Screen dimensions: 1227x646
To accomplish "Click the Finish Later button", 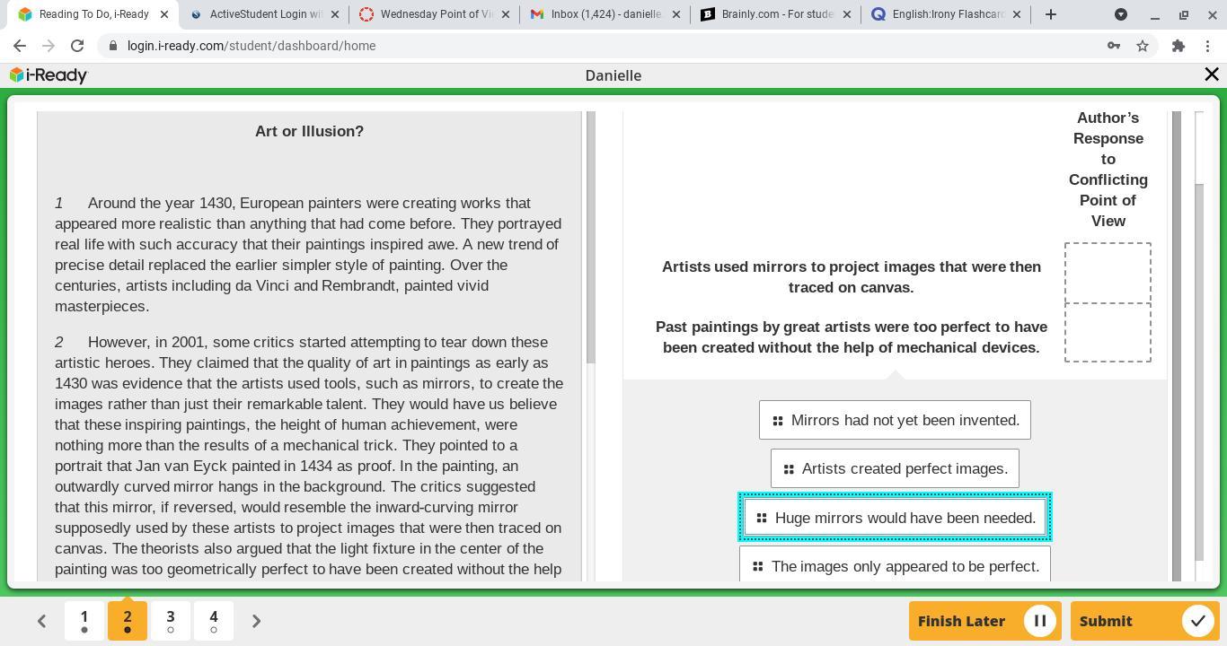I will click(984, 621).
